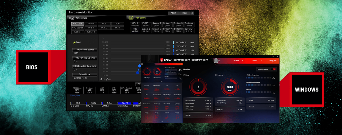Screen dimensions: 342x135
Task: Click the Gaming Mode indicator in Dragon Center
Action: tap(273, 61)
